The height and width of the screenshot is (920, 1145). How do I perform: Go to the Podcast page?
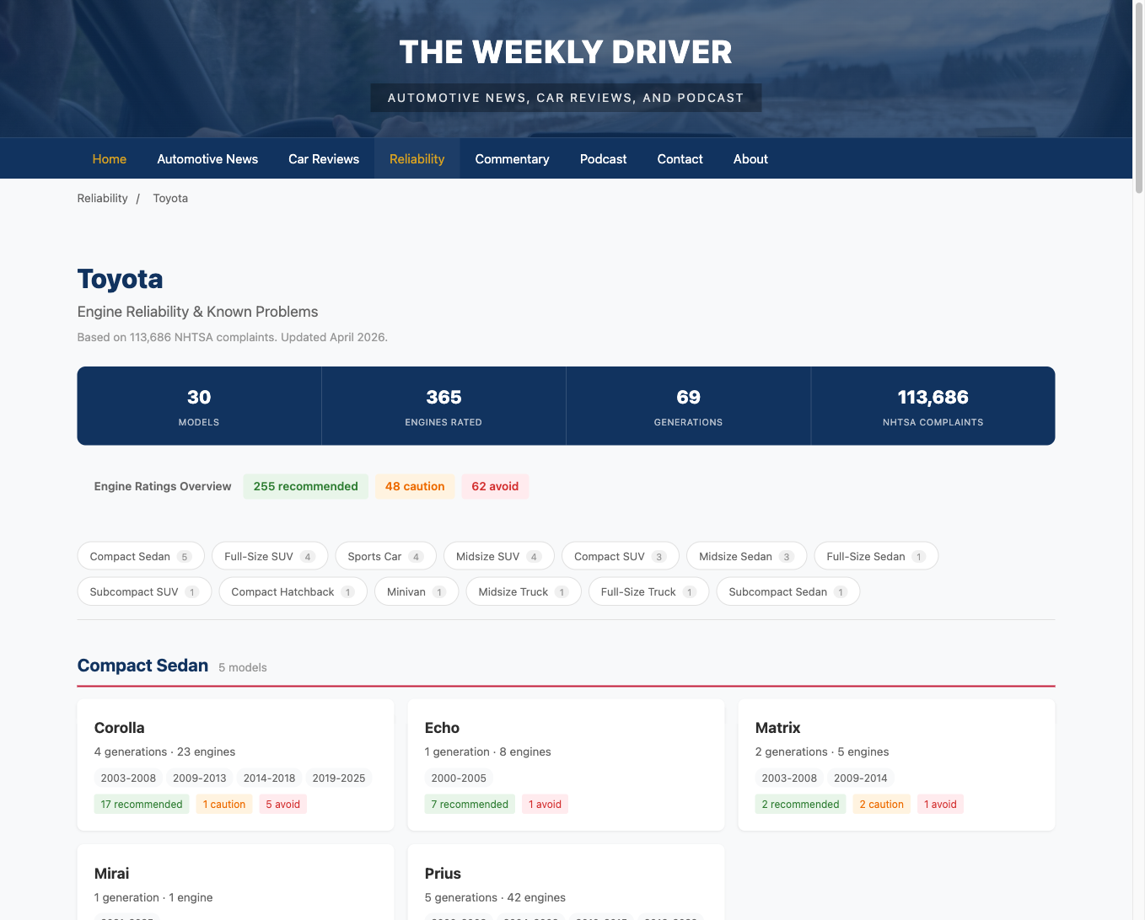[603, 158]
